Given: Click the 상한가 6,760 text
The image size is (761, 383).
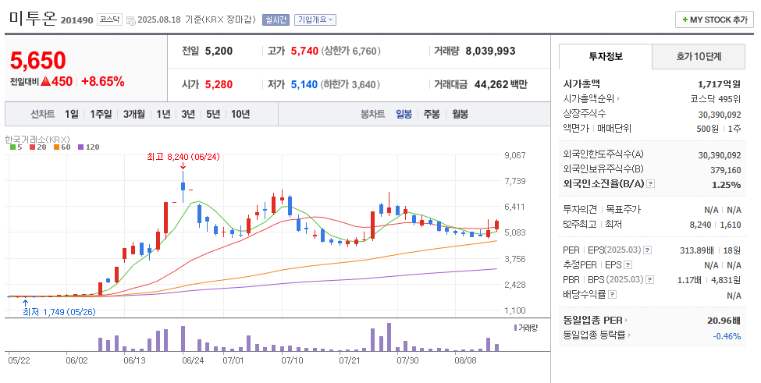Looking at the screenshot, I should [x=352, y=51].
